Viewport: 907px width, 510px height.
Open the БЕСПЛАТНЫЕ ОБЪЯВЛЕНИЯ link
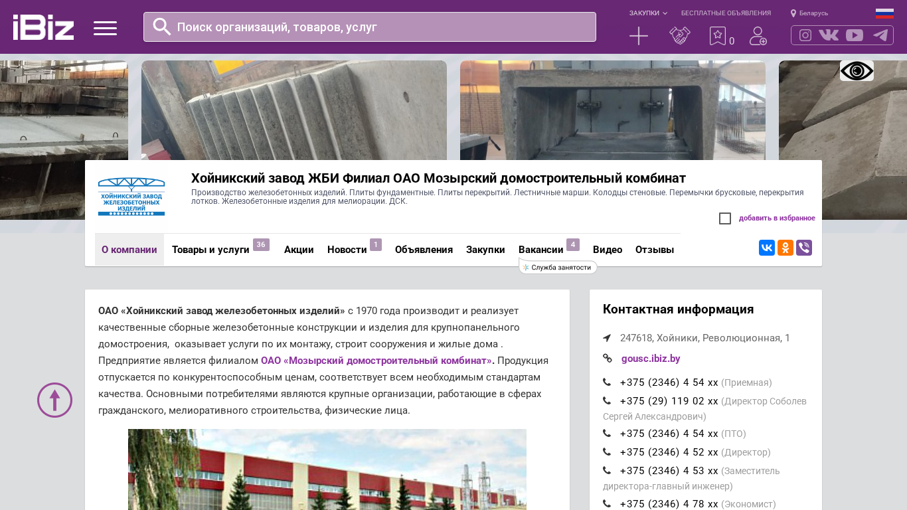(x=726, y=13)
